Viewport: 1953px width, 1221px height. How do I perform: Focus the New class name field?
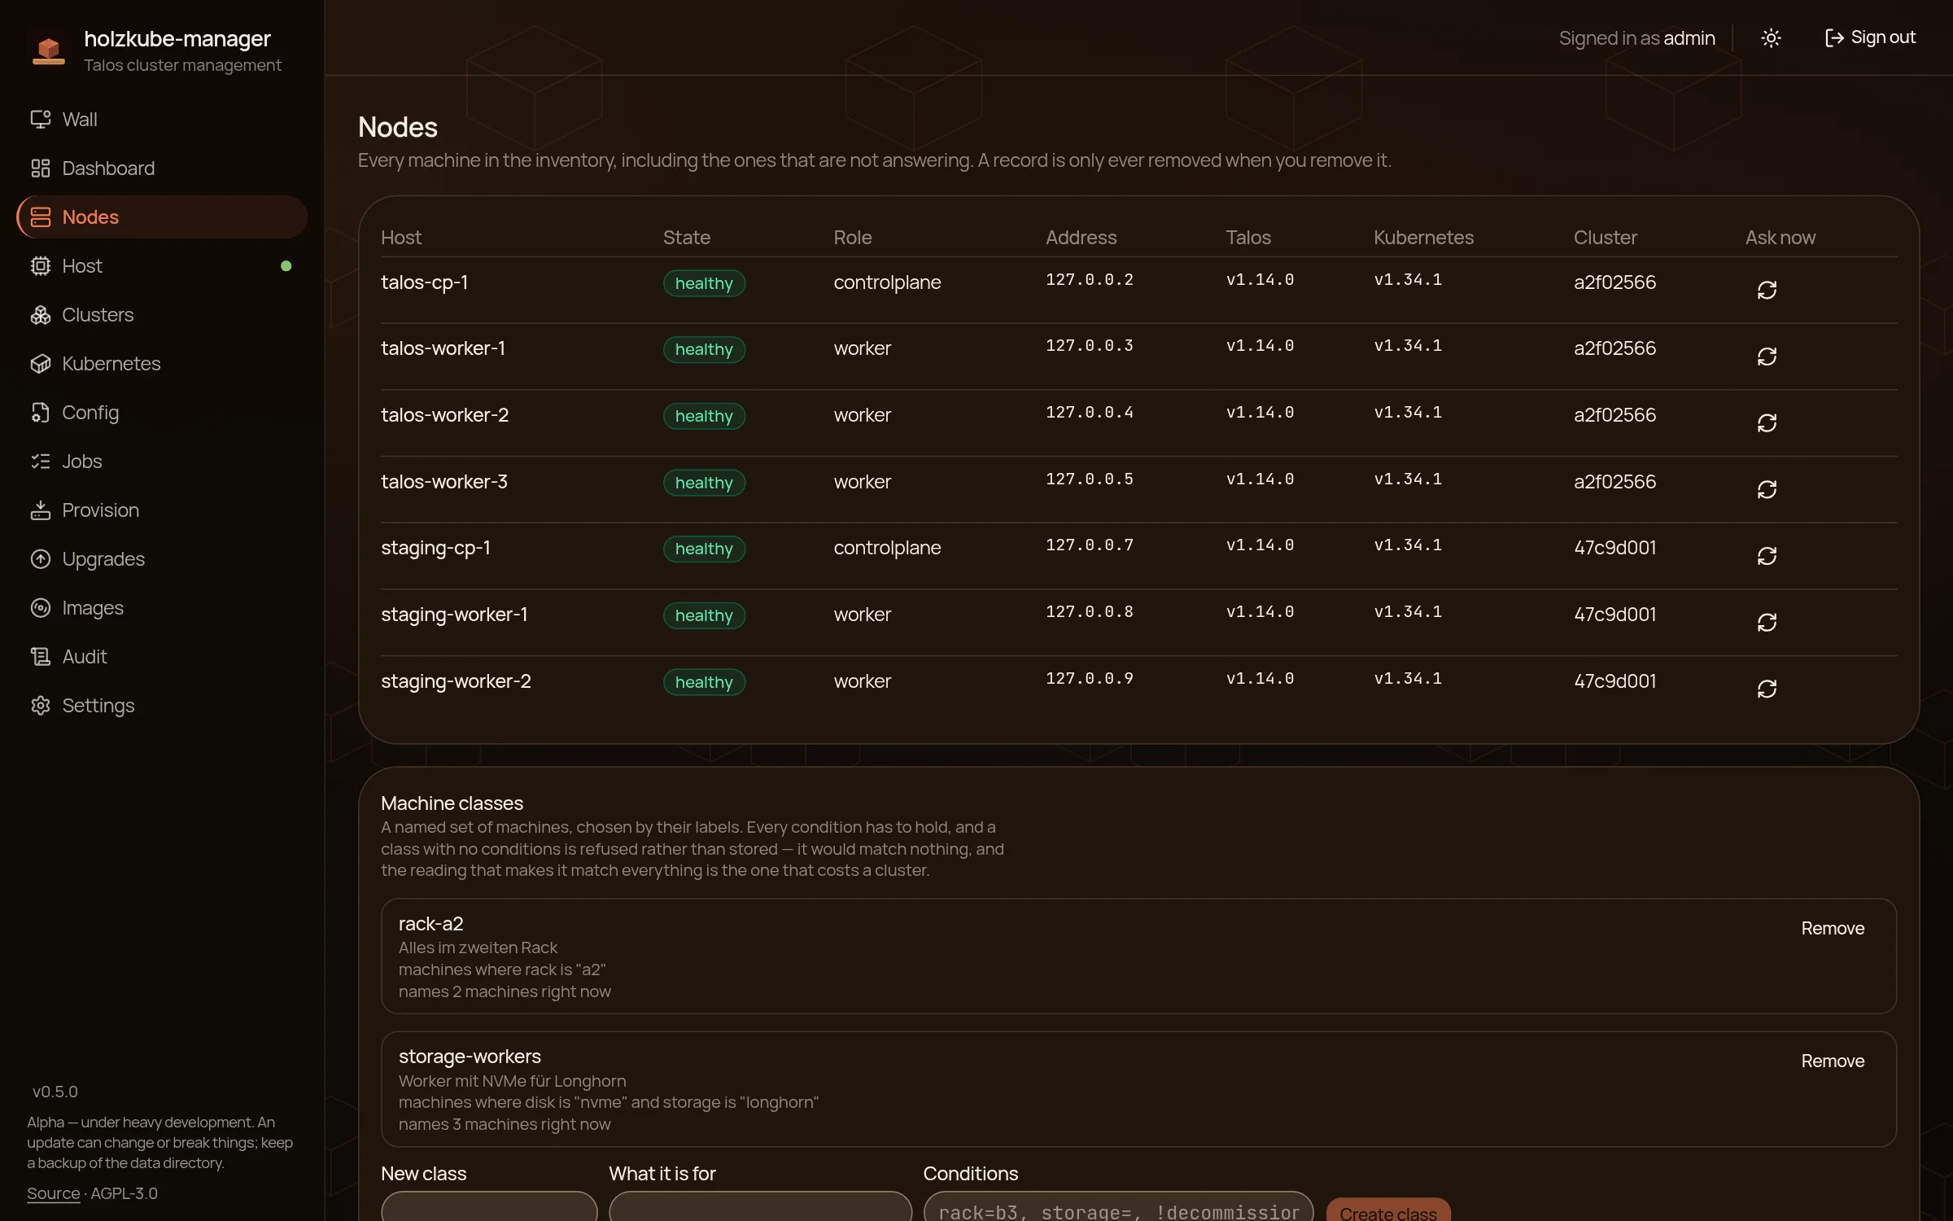coord(489,1207)
